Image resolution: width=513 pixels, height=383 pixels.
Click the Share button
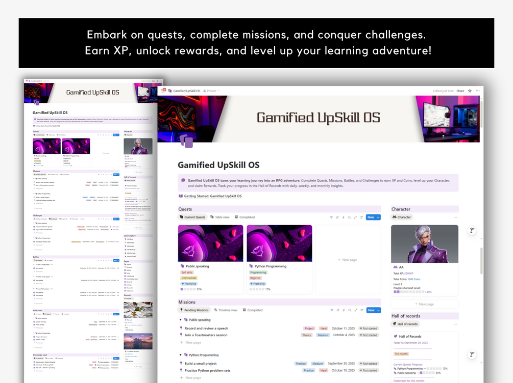(x=460, y=91)
